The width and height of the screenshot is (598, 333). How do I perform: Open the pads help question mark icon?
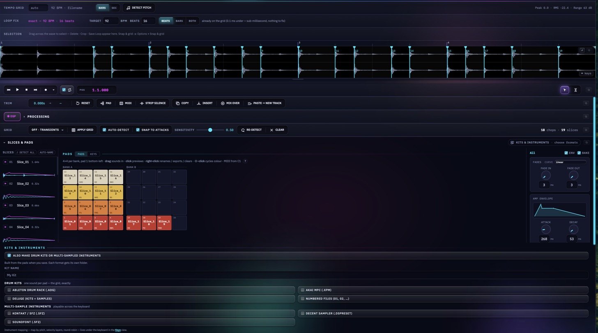[x=245, y=161]
